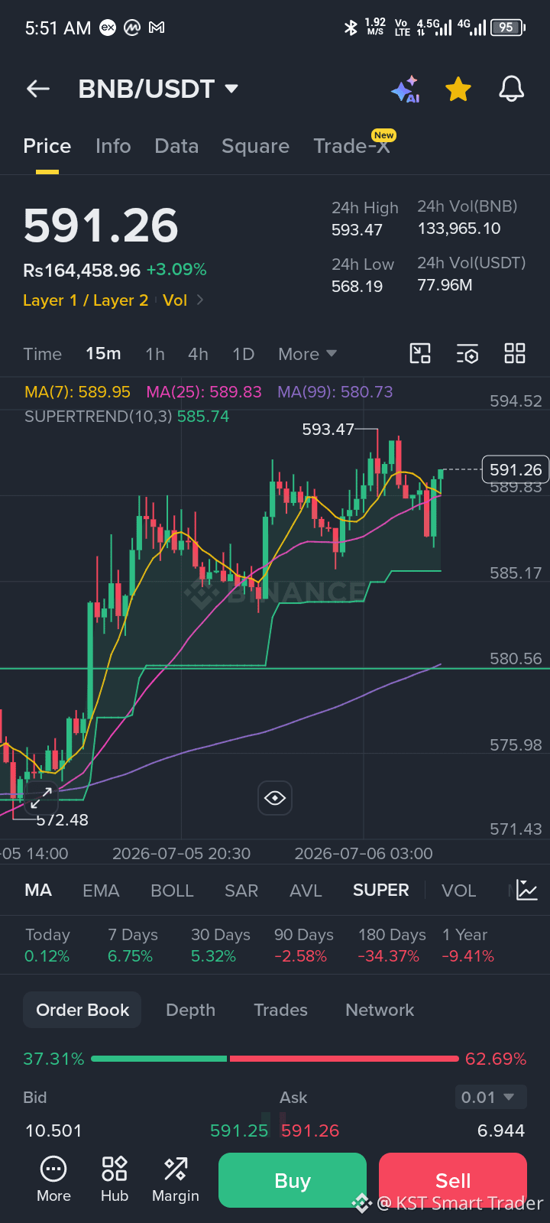Toggle the favorite star for BNB/USDT
Image resolution: width=550 pixels, height=1223 pixels.
click(458, 89)
